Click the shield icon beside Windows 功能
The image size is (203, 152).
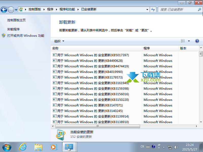pyautogui.click(x=4, y=35)
